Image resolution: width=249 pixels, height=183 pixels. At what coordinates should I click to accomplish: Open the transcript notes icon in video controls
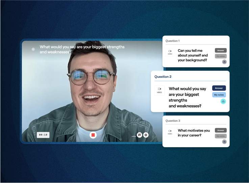[x=140, y=135]
